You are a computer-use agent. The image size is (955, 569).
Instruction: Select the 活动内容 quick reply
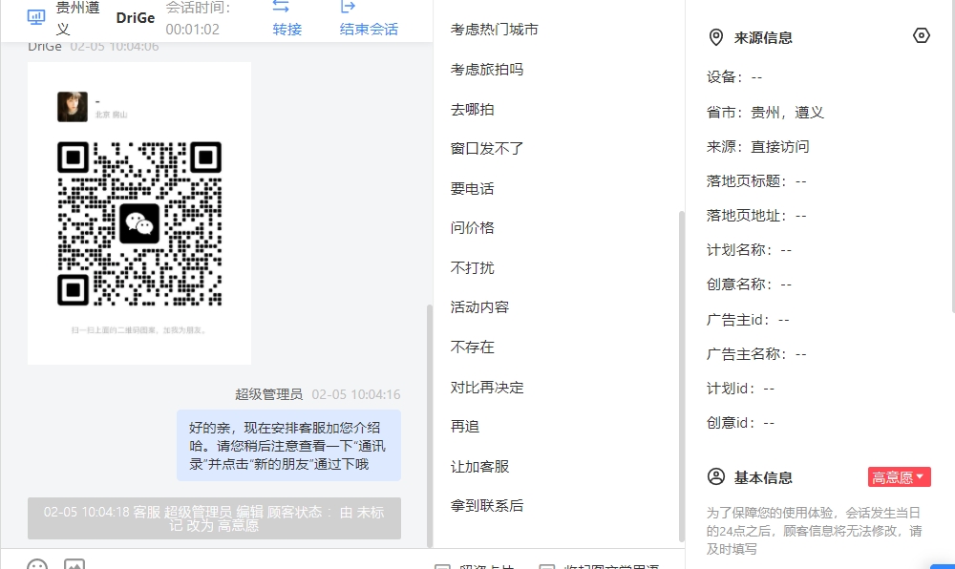[479, 306]
